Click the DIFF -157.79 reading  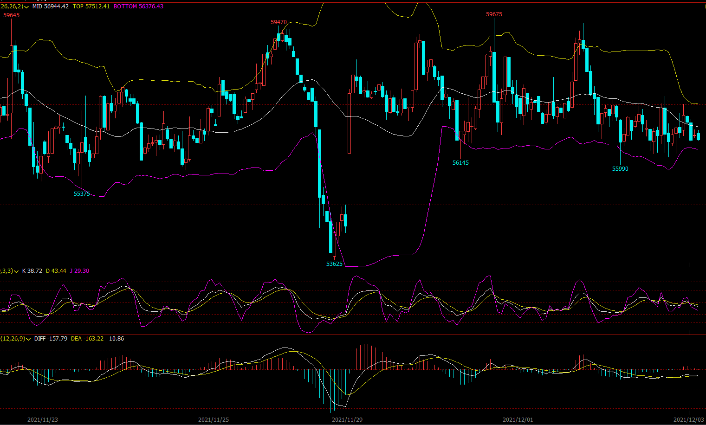click(x=51, y=339)
